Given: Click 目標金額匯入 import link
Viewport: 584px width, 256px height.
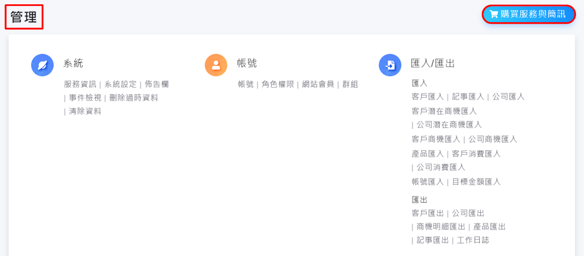Looking at the screenshot, I should click(476, 182).
